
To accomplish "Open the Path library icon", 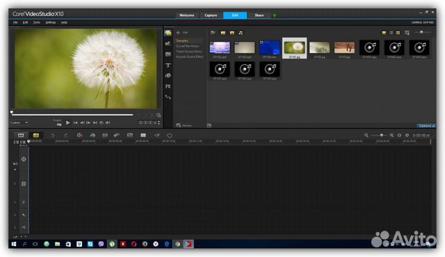I will click(168, 97).
